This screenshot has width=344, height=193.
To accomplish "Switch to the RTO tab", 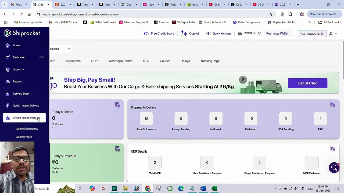I will pyautogui.click(x=146, y=61).
